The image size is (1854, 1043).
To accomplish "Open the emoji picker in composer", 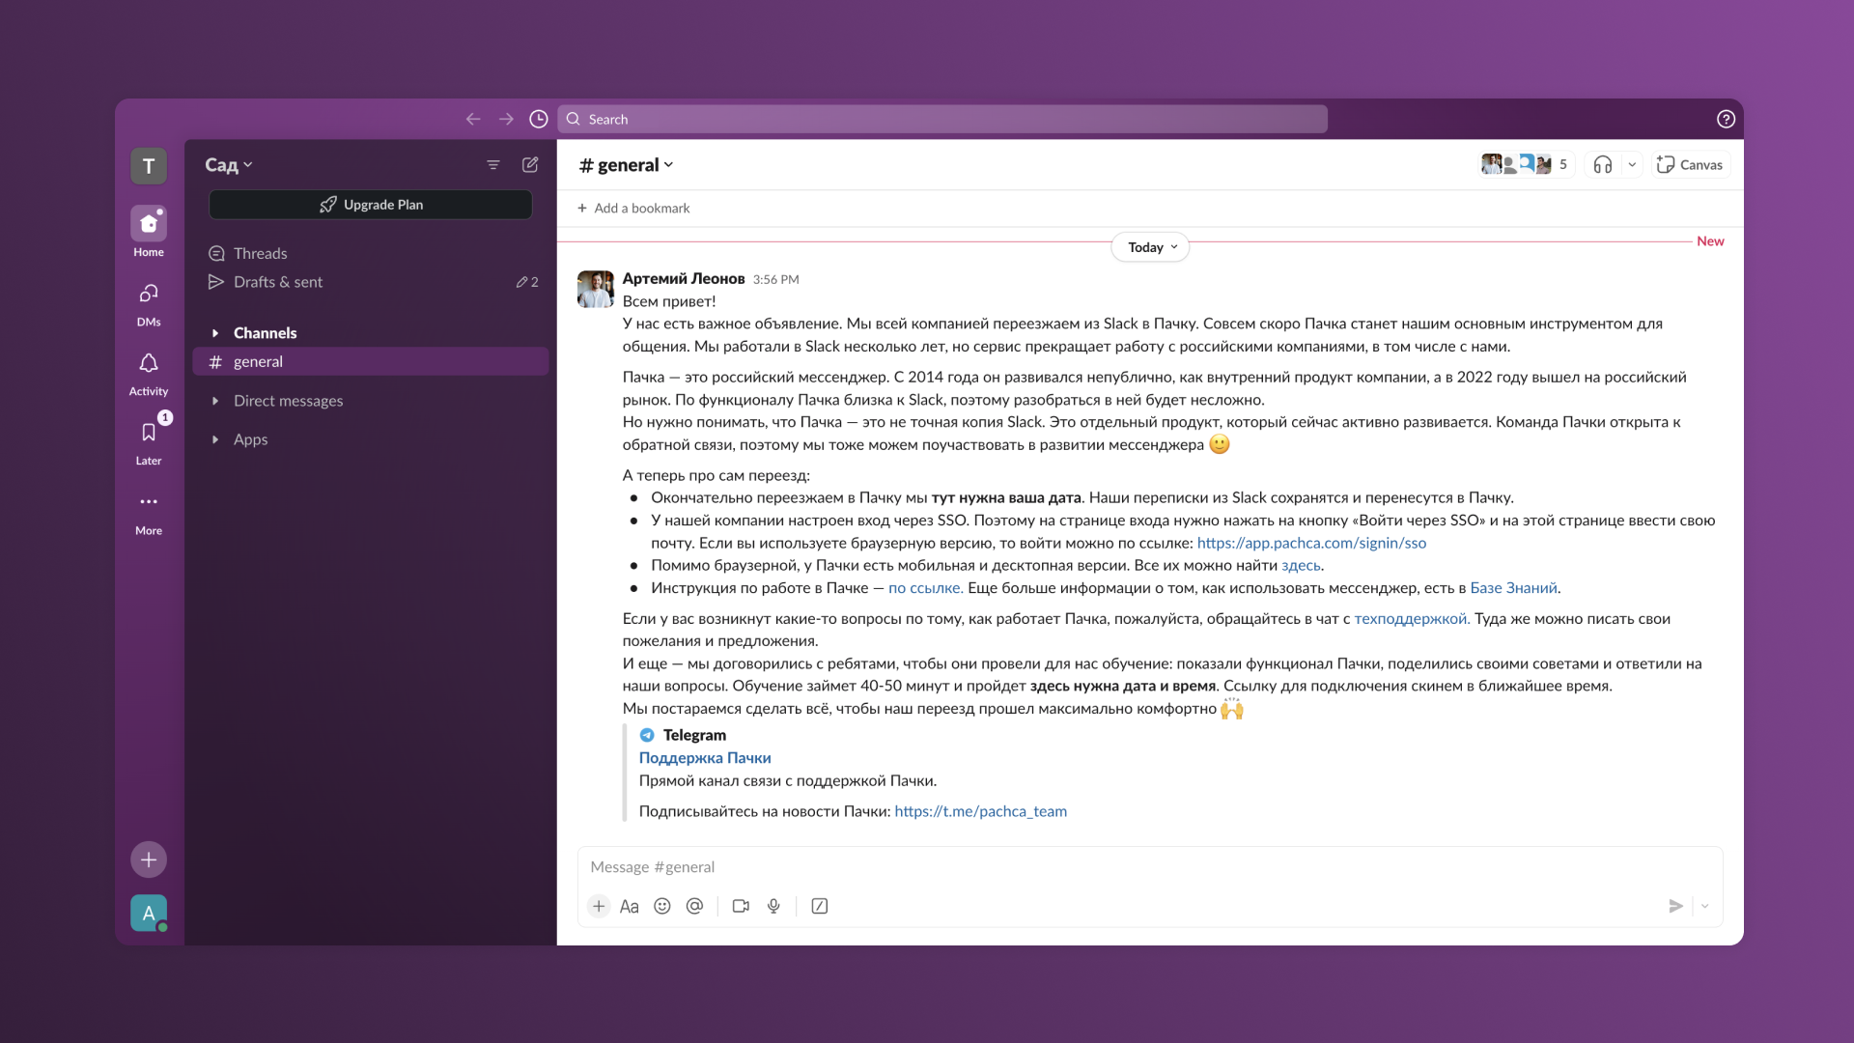I will pyautogui.click(x=661, y=906).
